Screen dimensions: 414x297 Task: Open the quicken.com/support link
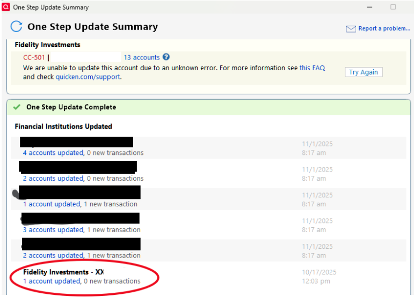coord(88,77)
